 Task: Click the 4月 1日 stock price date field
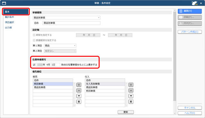point(48,65)
